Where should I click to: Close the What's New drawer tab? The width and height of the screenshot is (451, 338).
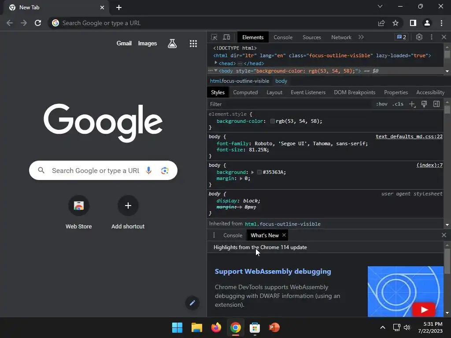point(284,235)
